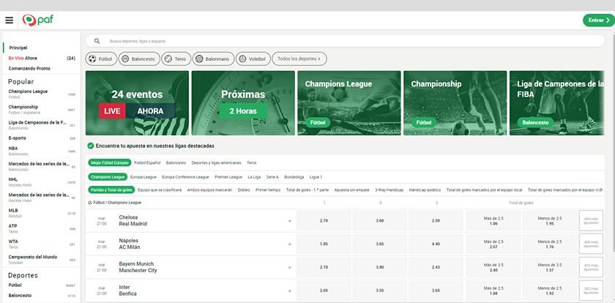The height and width of the screenshot is (303, 615).
Task: Open WTA in the Popular list
Action: click(42, 244)
